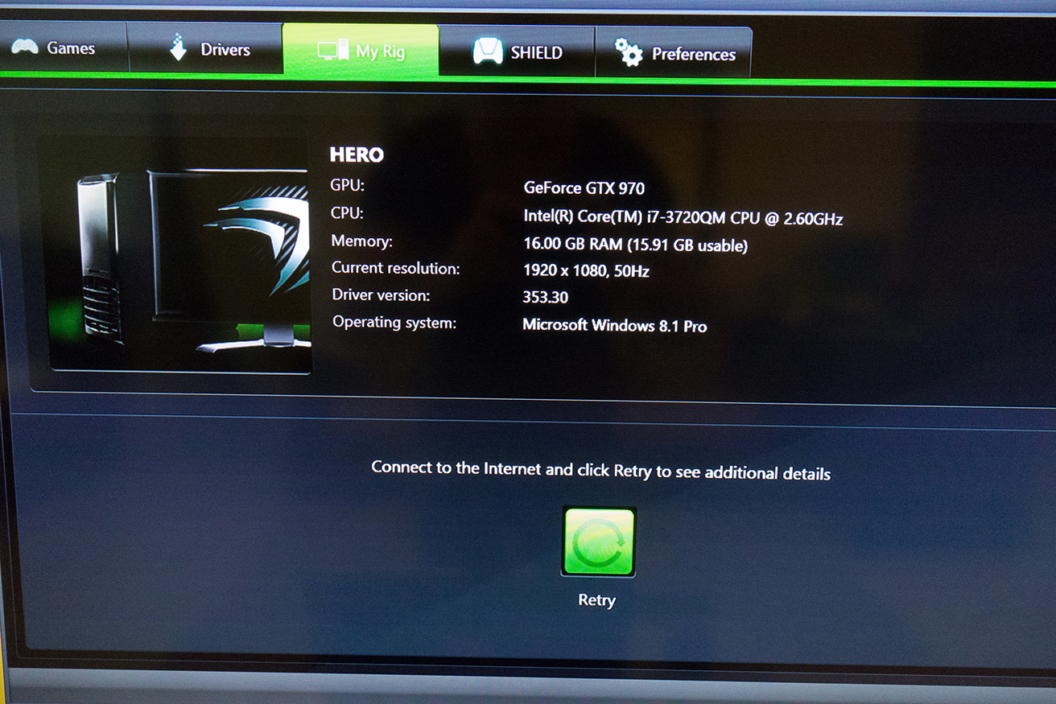Select the GeForce GTX 970 GPU value
Screen dimensions: 1056x704
[584, 187]
